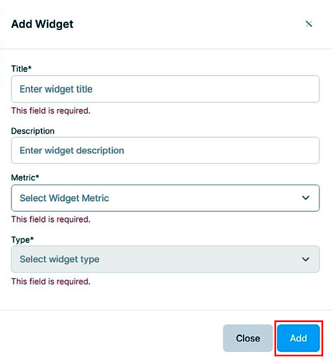332x363 pixels.
Task: Click the 'Select Widget Metric' placeholder text
Action: (64, 198)
